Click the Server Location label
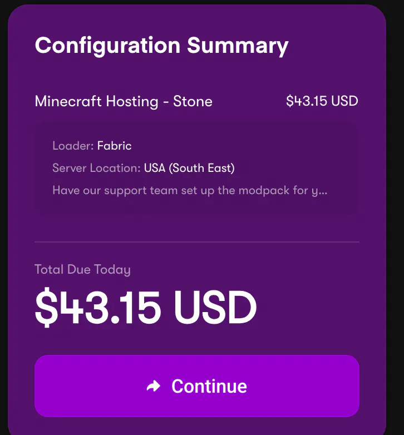The width and height of the screenshot is (404, 435). [x=96, y=168]
